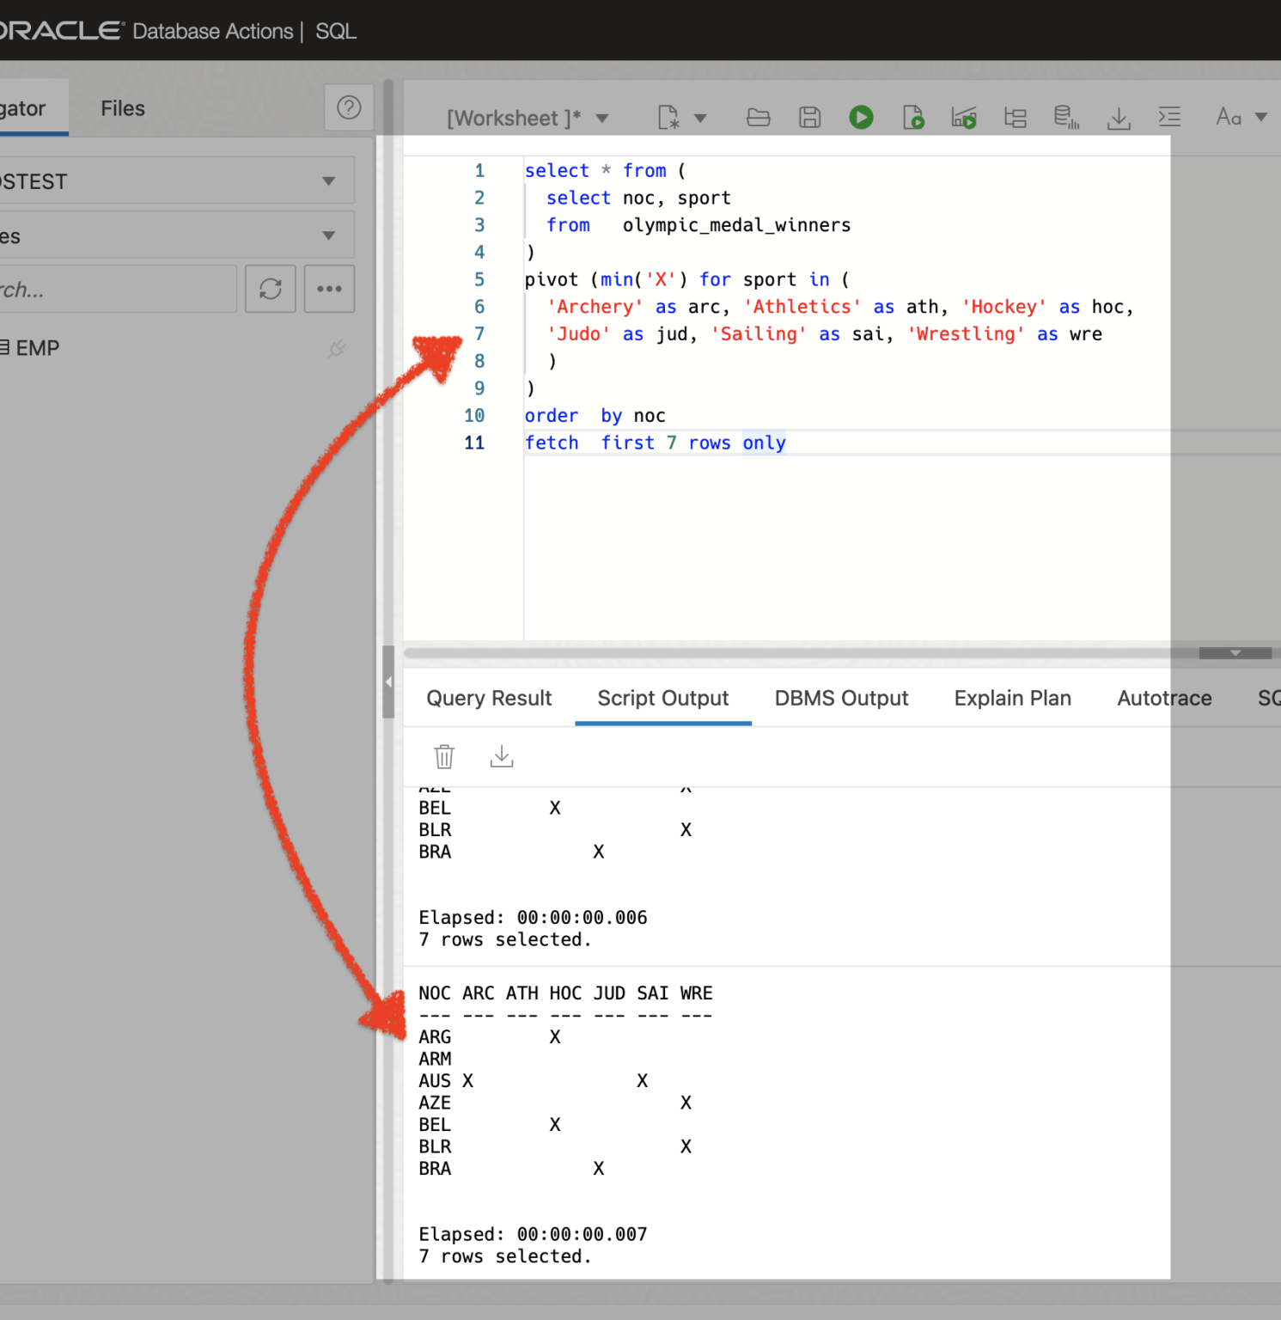Open the Files tab
1281x1320 pixels.
coord(121,107)
